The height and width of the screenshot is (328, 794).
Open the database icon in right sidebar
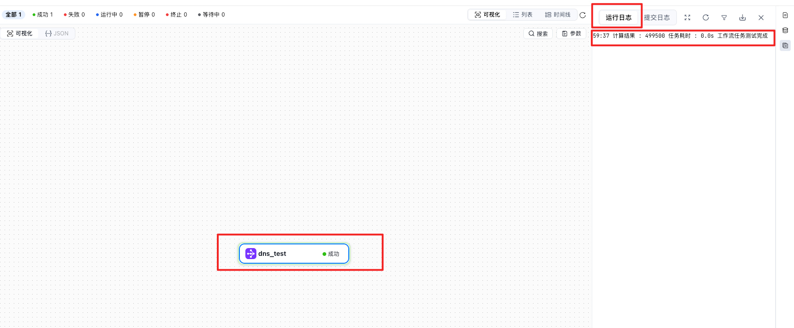pyautogui.click(x=785, y=30)
